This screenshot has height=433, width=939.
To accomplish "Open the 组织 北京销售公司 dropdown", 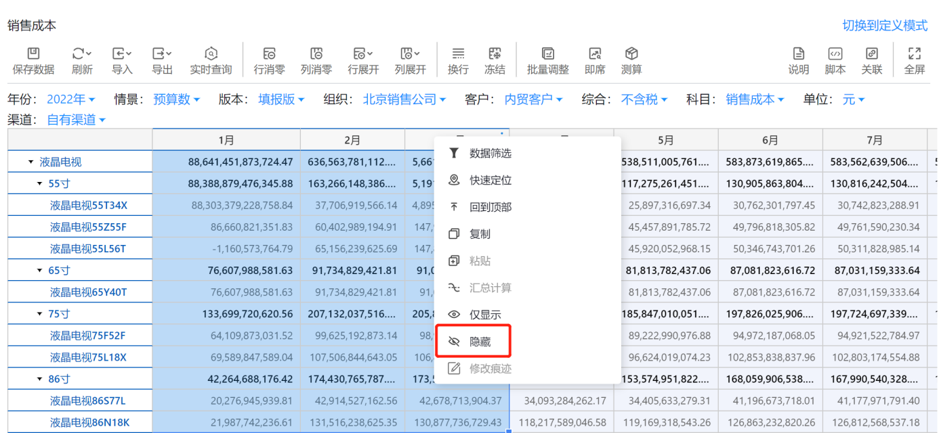I will point(404,99).
